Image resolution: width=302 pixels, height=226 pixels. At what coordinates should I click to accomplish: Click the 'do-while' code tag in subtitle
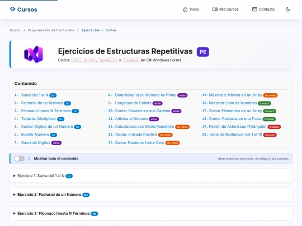tap(108, 60)
